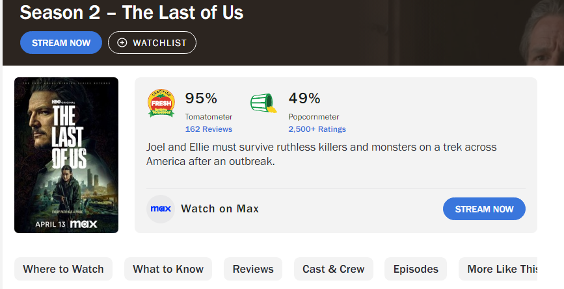Select the What to Know tab

click(168, 269)
